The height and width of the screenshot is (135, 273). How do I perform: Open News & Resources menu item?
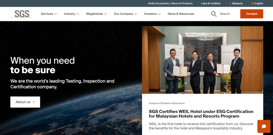tap(181, 14)
